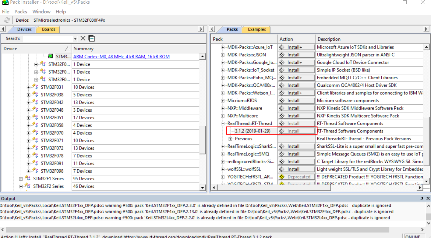
Task: Click the STM32F071 device family icon
Action: coord(35,140)
